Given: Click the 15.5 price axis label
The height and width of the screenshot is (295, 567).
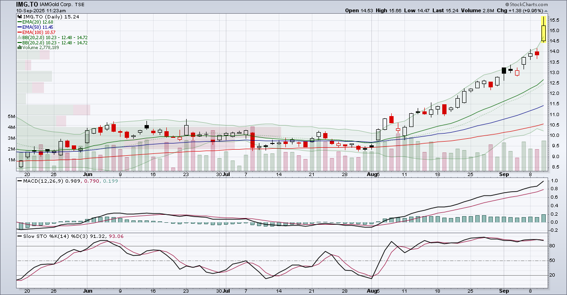Looking at the screenshot, I should click(555, 20).
